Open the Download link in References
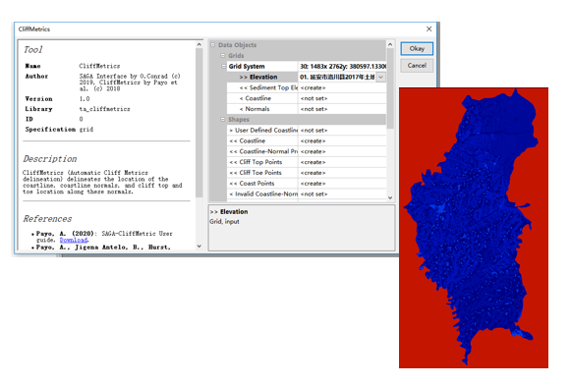Image resolution: width=570 pixels, height=386 pixels. click(74, 240)
